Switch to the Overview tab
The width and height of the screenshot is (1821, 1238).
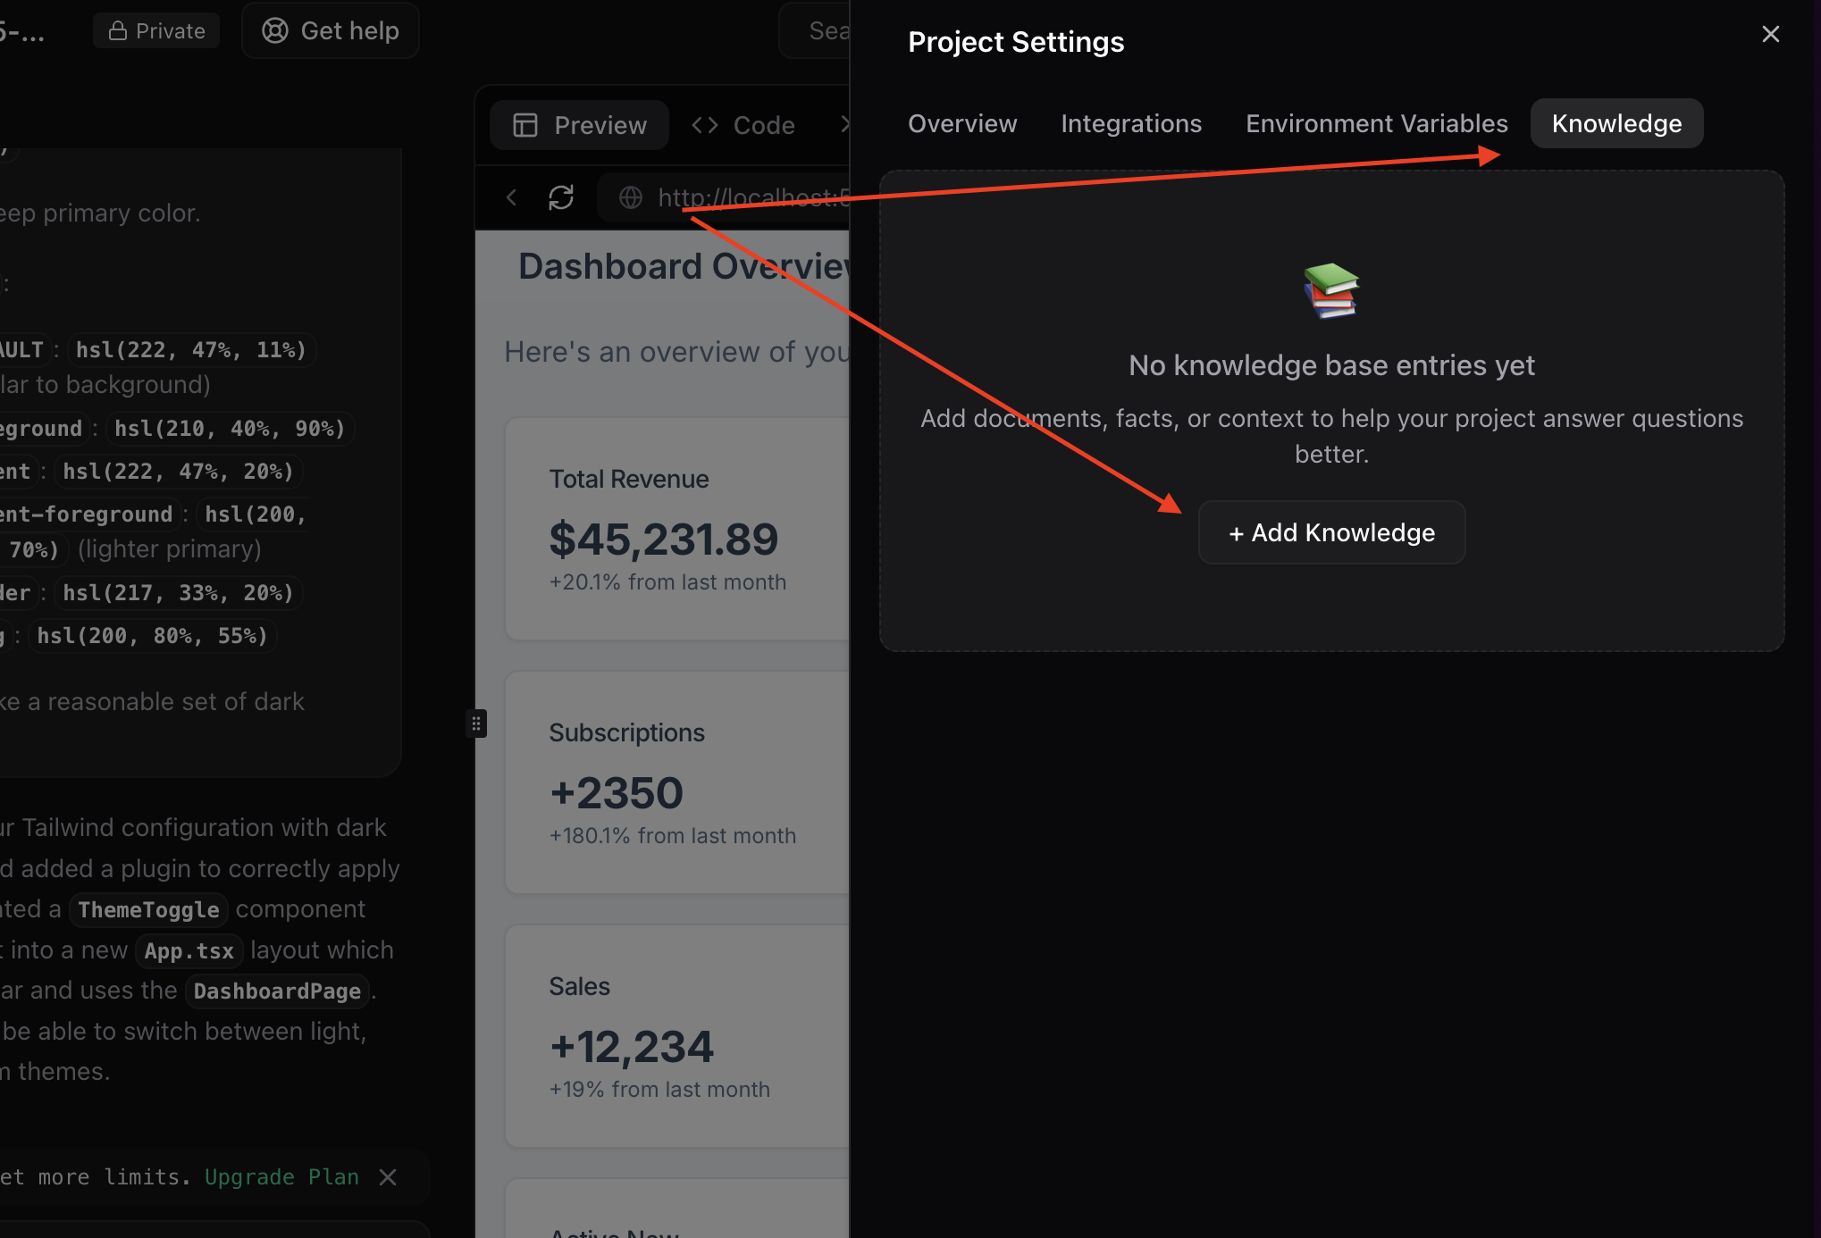962,123
